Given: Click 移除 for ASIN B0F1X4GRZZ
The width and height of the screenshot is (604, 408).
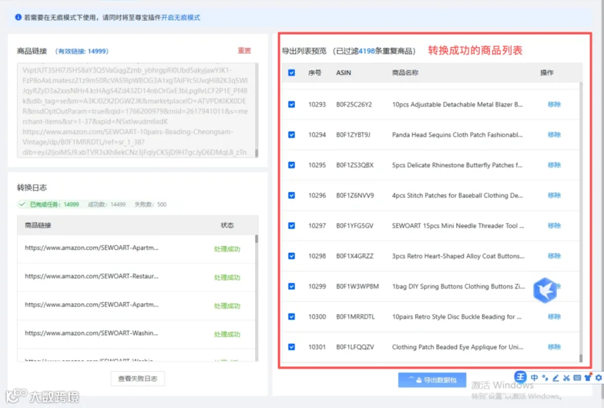Looking at the screenshot, I should point(554,256).
